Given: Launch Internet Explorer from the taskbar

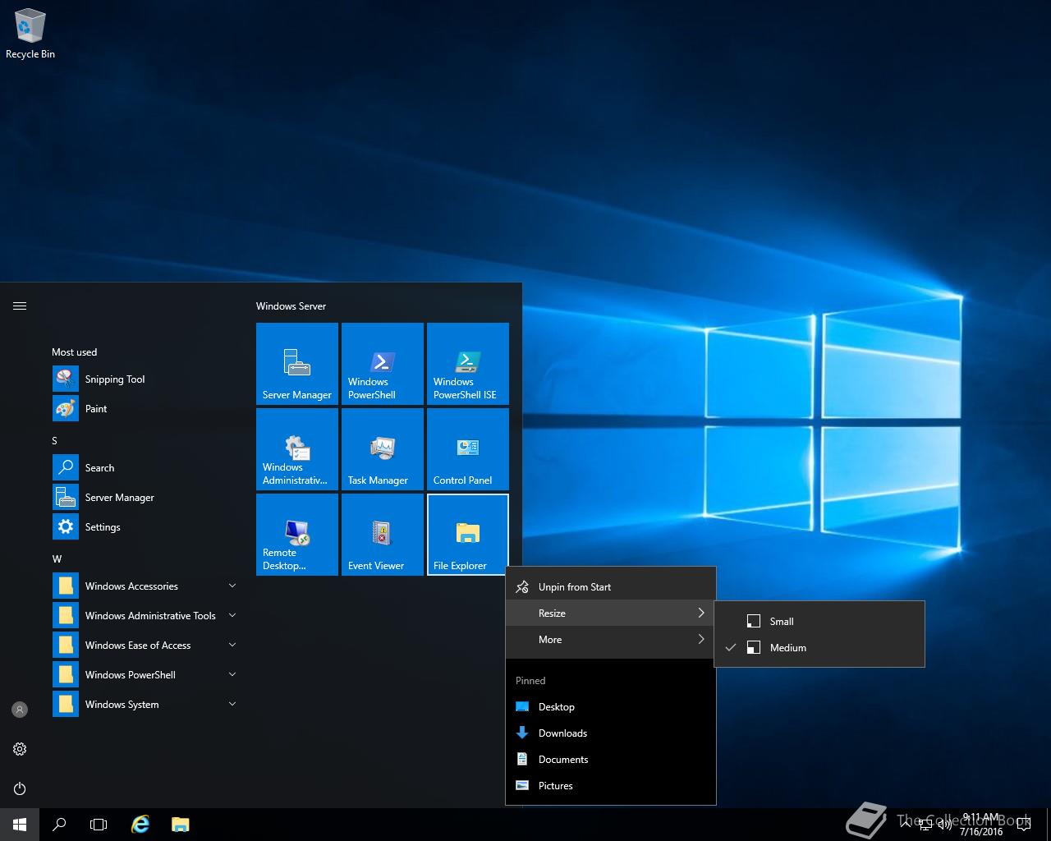Looking at the screenshot, I should (x=141, y=825).
